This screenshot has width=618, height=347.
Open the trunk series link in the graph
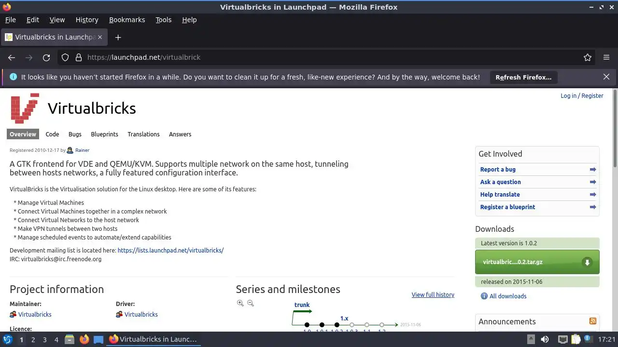302,305
